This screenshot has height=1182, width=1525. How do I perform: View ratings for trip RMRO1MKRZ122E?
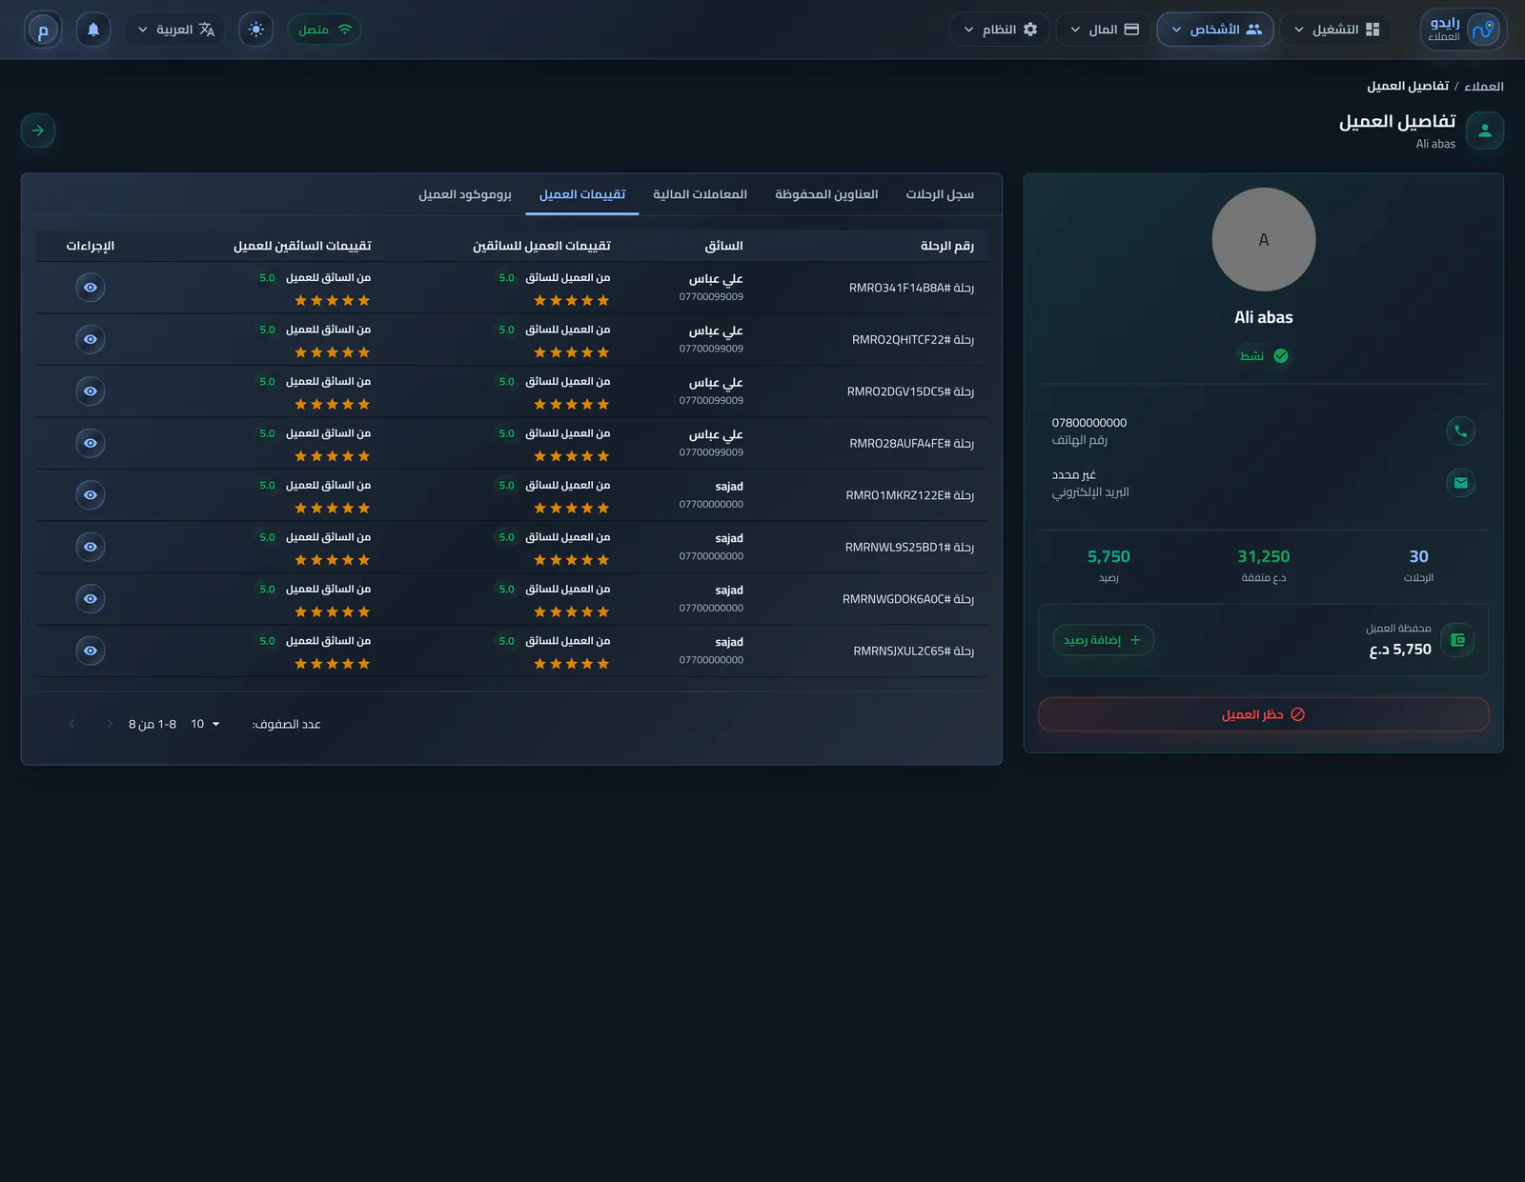tap(91, 495)
